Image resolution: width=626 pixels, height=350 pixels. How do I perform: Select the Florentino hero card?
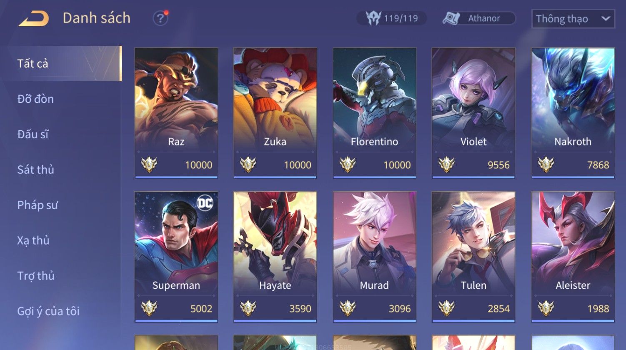[374, 113]
